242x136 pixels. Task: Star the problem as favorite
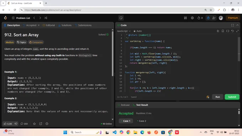35,124
